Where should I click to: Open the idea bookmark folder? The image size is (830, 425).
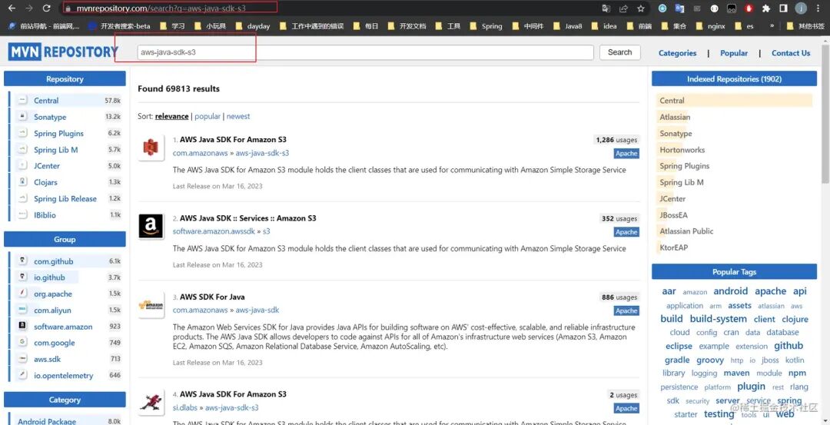tap(604, 26)
